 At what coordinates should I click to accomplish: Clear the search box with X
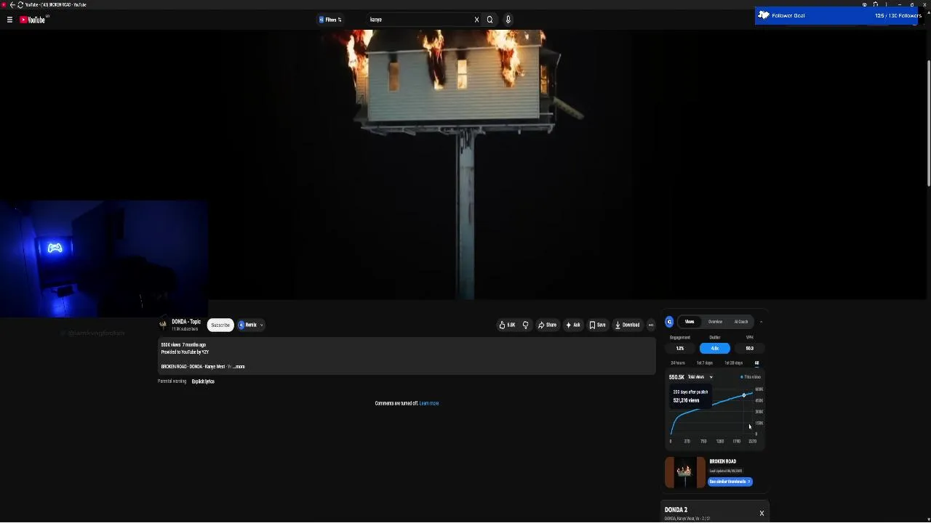point(476,20)
